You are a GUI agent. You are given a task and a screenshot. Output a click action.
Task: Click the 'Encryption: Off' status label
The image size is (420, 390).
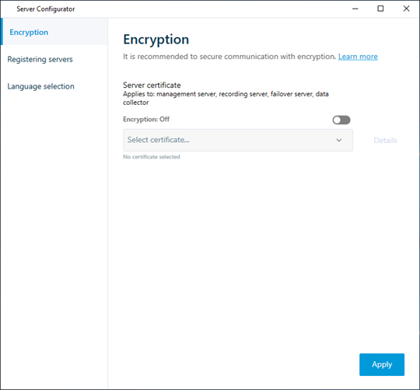click(x=146, y=119)
